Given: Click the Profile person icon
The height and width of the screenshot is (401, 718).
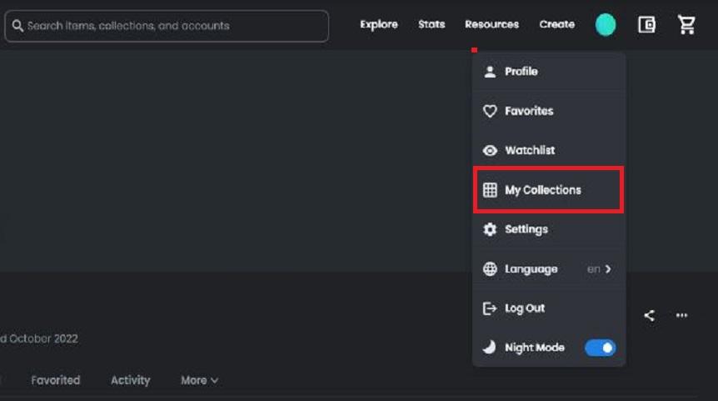Looking at the screenshot, I should [x=490, y=72].
